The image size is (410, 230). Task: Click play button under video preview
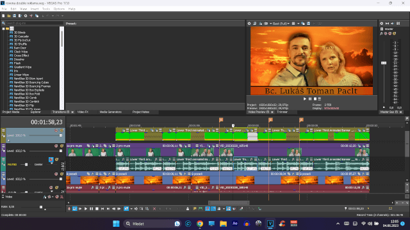[x=305, y=99]
